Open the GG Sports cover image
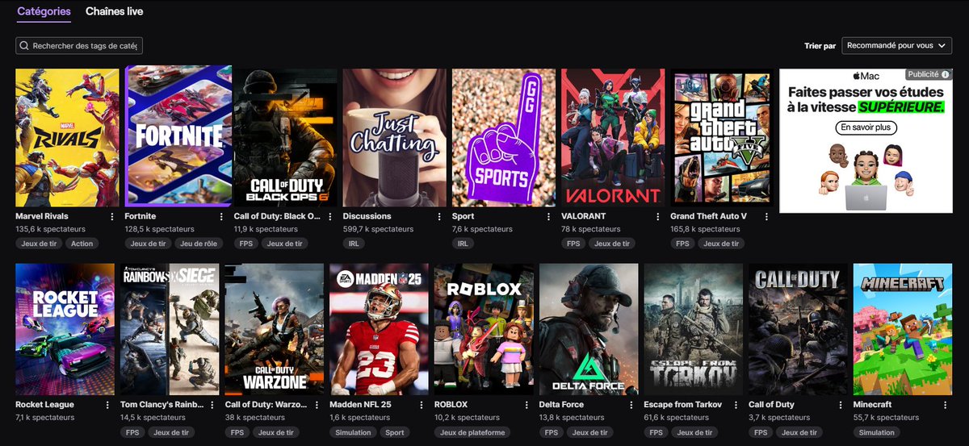Viewport: 969px width, 446px height. click(504, 137)
